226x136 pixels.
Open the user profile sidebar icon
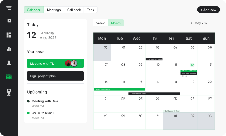pos(9,63)
